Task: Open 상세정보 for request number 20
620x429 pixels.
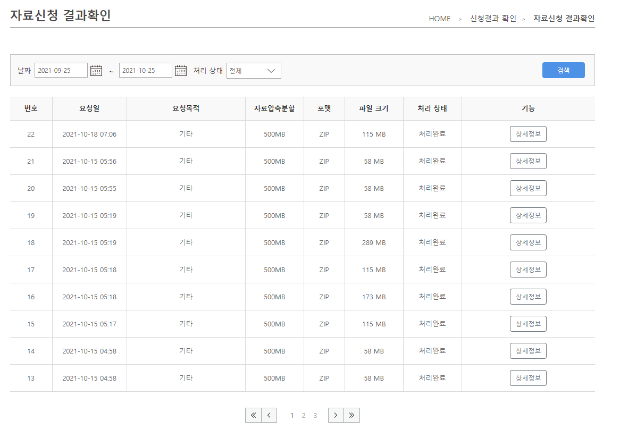Action: click(x=528, y=188)
